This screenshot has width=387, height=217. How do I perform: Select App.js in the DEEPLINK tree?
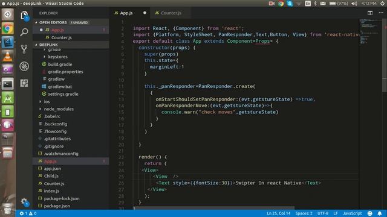pos(71,161)
